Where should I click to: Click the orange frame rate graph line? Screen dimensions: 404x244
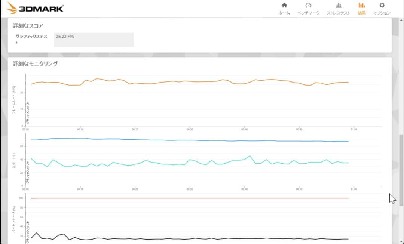[x=187, y=81]
